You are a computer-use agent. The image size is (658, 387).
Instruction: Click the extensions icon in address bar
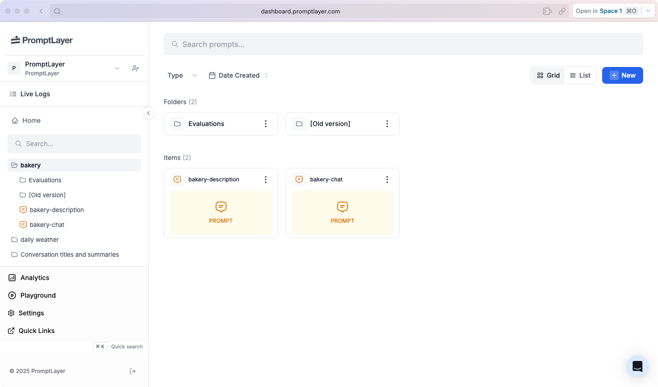click(547, 11)
